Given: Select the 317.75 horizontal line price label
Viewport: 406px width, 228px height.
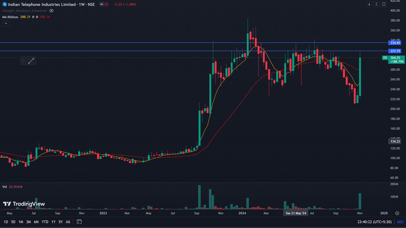Looking at the screenshot, I should 395,51.
